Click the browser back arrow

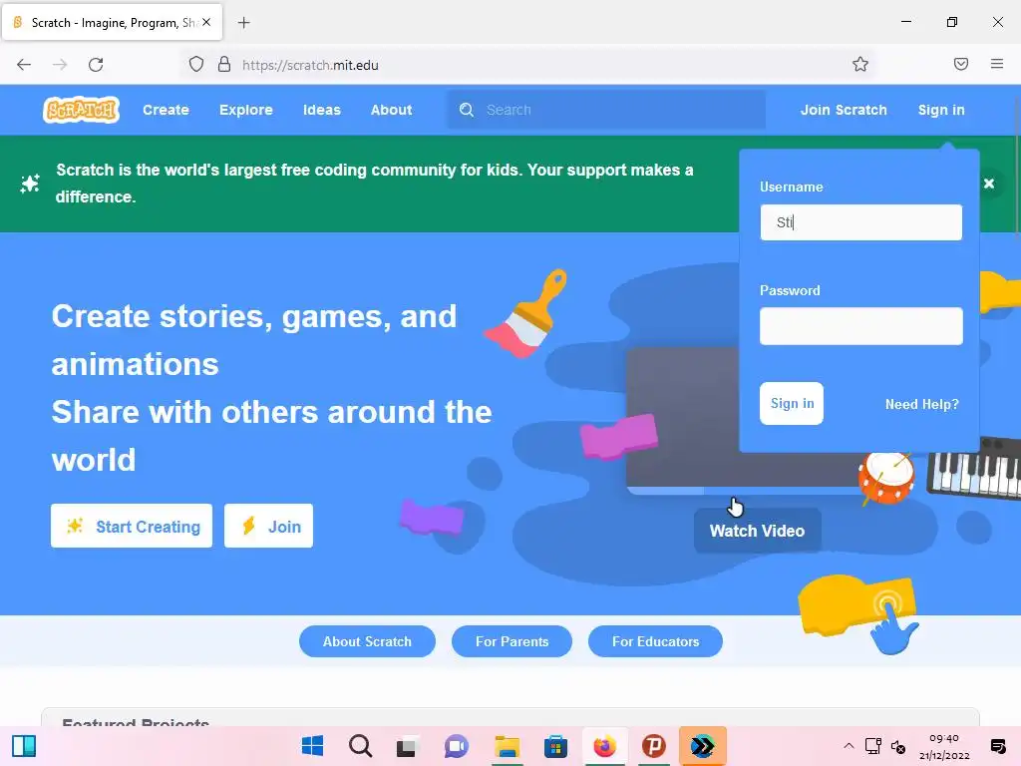click(24, 65)
